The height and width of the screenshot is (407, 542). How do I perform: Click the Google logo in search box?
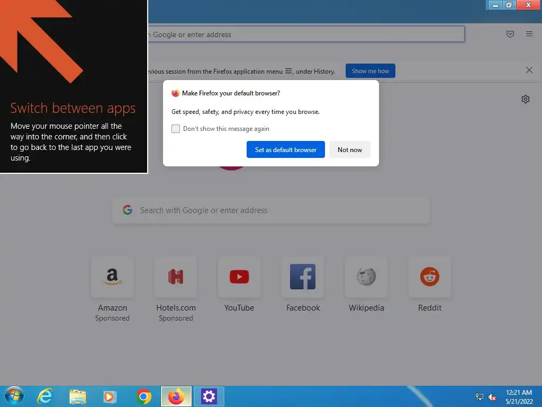point(128,210)
